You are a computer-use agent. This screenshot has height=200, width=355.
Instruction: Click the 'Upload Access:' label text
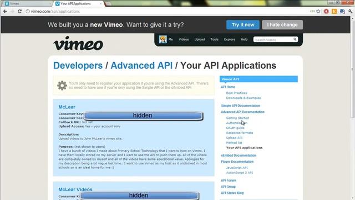click(x=71, y=126)
